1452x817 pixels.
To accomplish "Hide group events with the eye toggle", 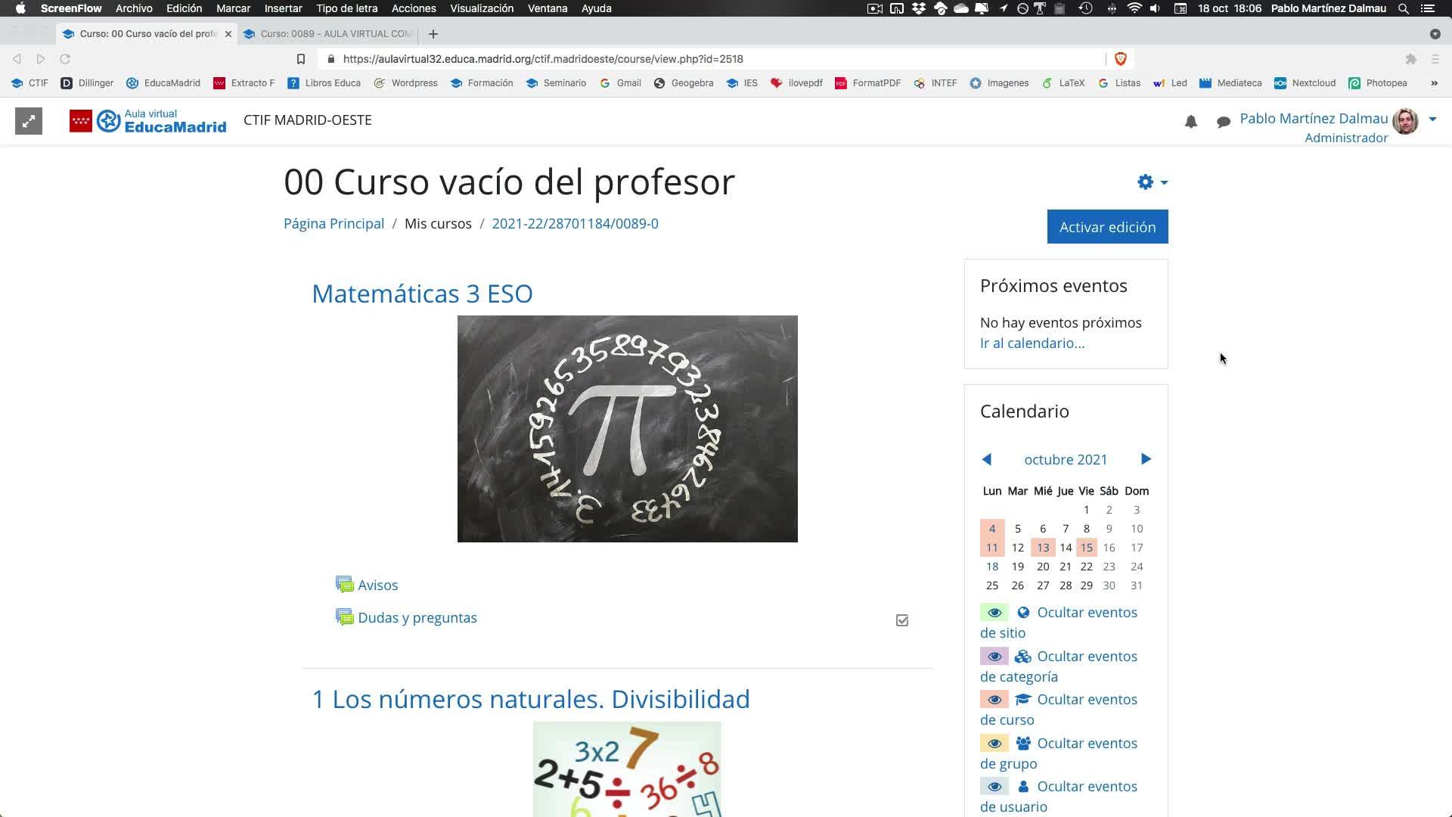I will (x=994, y=744).
